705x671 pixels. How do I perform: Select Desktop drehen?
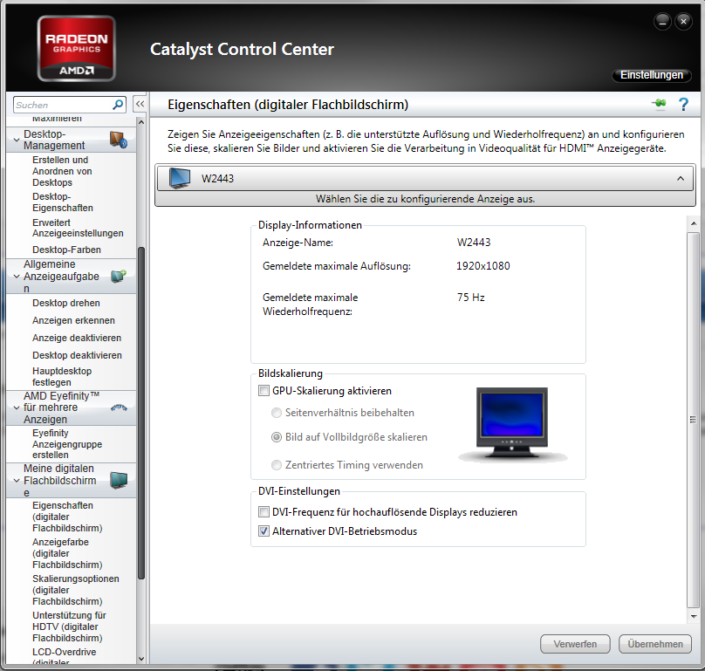click(x=66, y=303)
